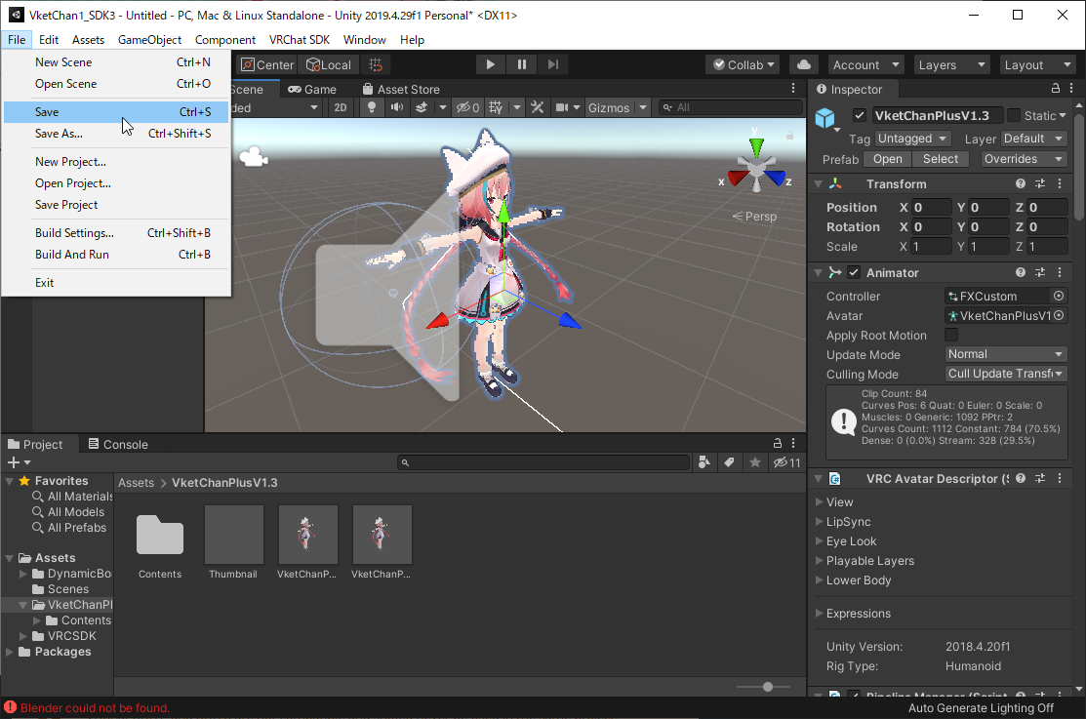Uncheck the Animator component enable checkbox
This screenshot has height=719, width=1086.
click(854, 273)
